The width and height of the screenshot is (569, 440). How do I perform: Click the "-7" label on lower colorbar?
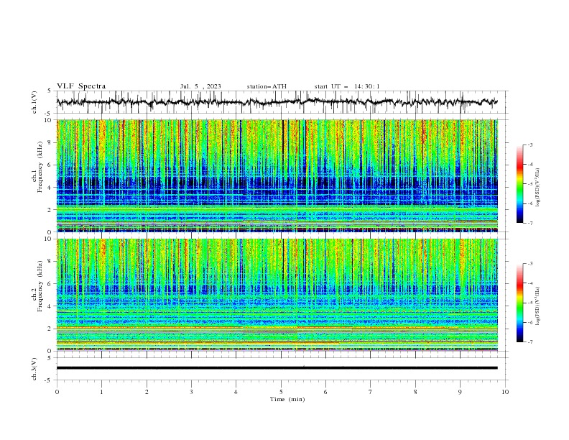point(529,342)
